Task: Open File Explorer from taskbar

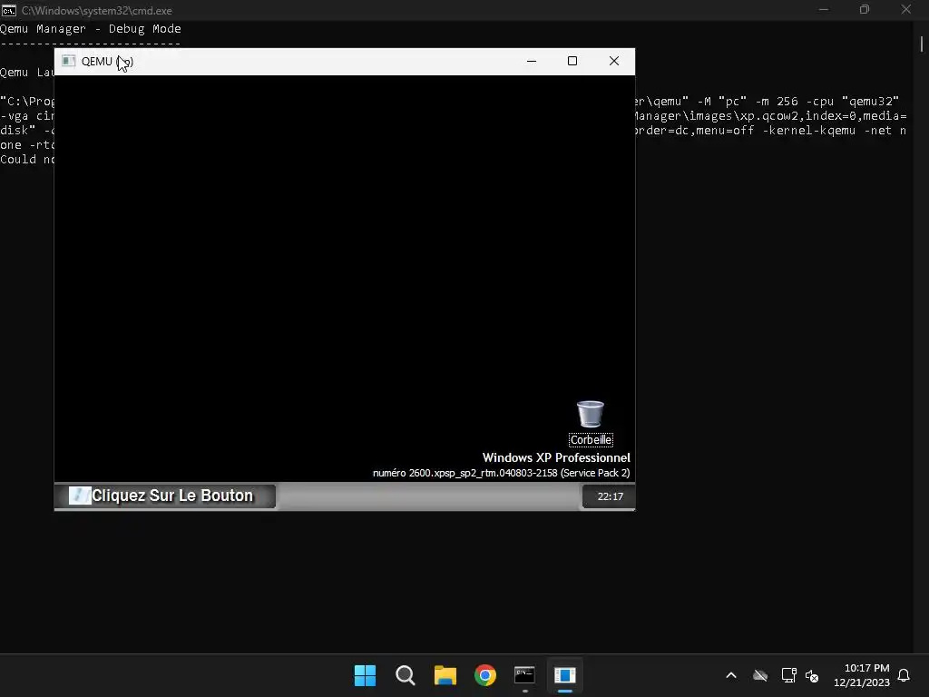Action: [445, 675]
